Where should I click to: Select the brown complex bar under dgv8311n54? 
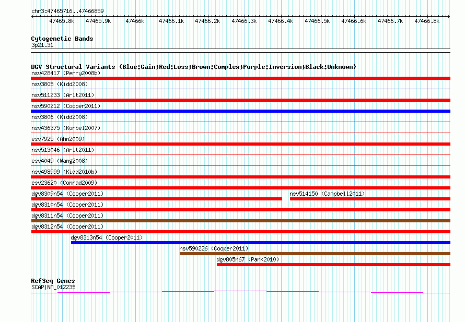(x=240, y=221)
